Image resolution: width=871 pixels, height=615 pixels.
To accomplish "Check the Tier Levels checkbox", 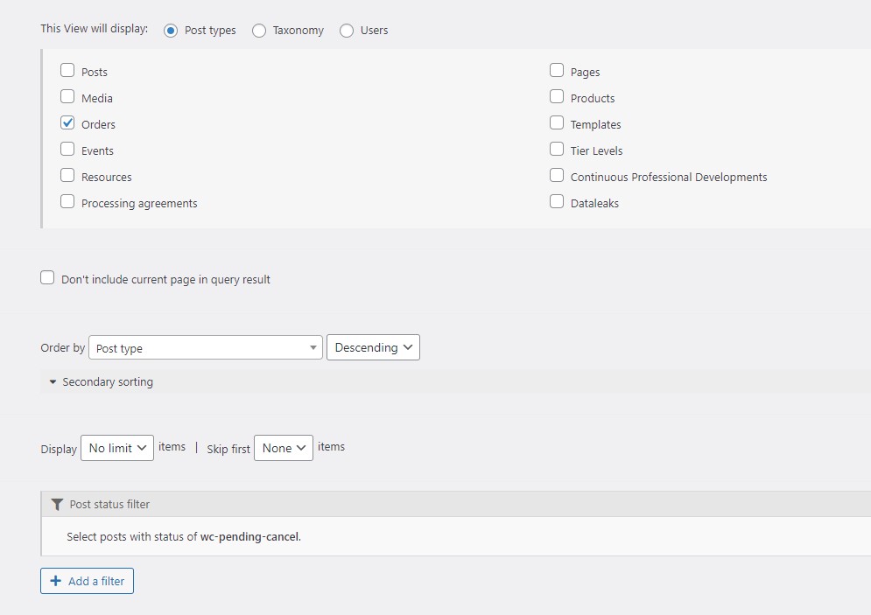I will [557, 149].
